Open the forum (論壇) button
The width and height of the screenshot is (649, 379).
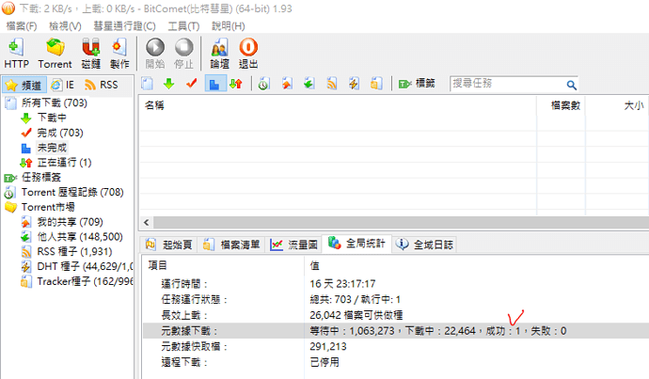(220, 54)
